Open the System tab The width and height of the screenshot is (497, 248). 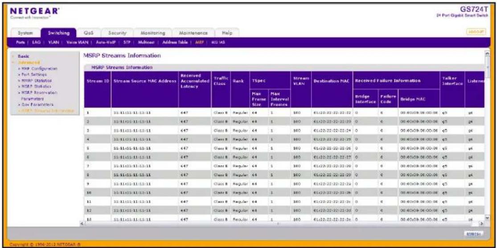coord(25,33)
